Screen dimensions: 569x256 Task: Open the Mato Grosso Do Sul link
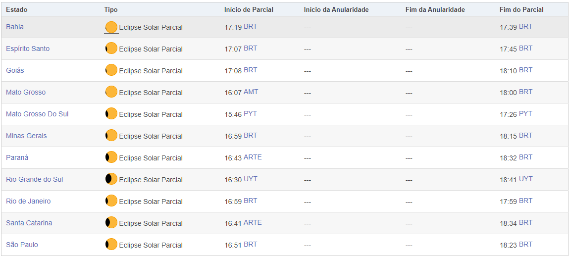[x=37, y=114]
